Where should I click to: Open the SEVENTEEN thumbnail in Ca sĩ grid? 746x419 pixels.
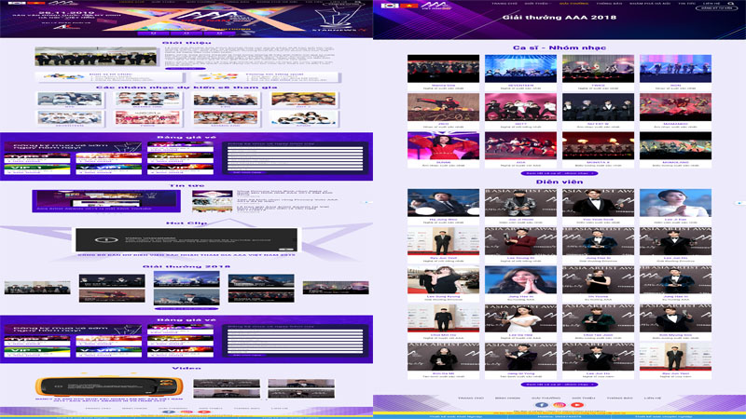click(x=520, y=69)
